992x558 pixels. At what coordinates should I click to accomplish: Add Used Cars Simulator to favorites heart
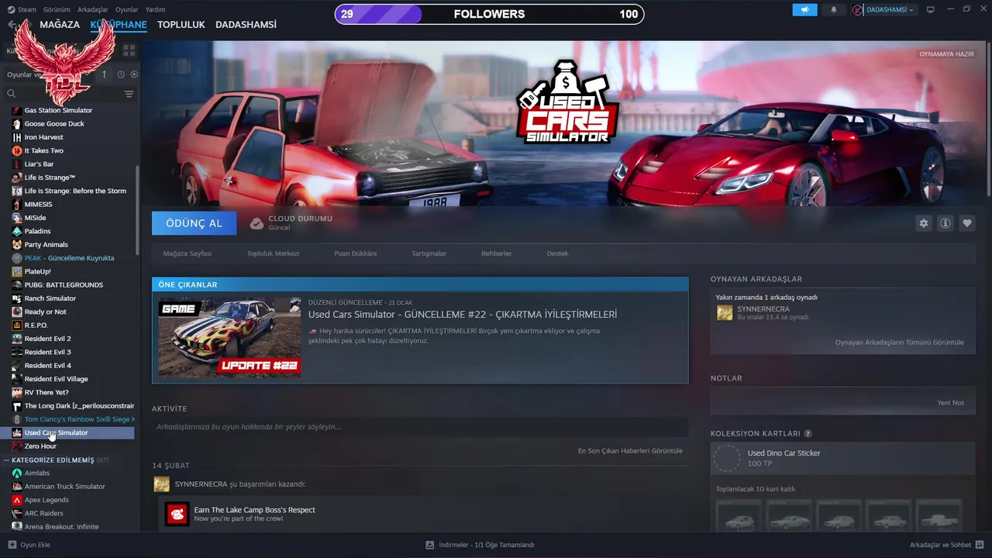point(967,223)
